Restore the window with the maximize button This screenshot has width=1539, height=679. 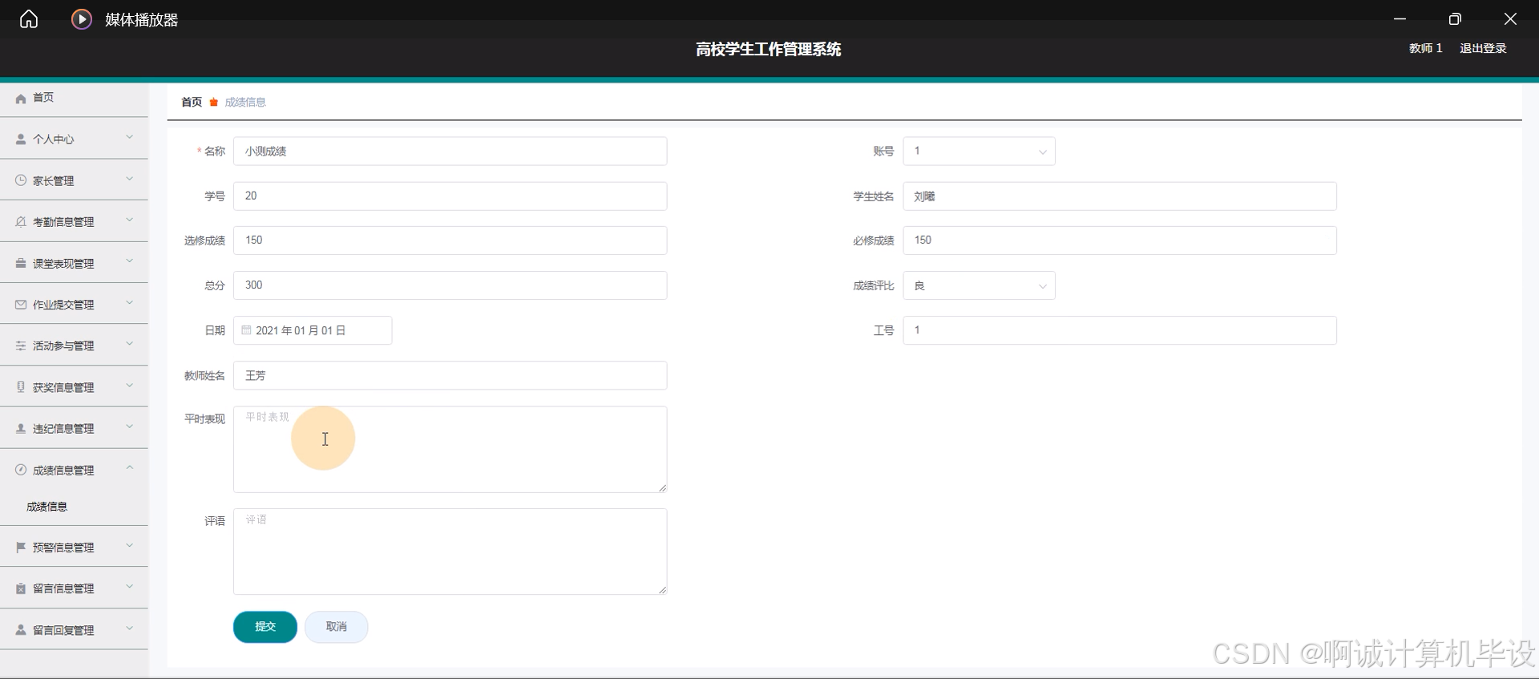(1455, 19)
